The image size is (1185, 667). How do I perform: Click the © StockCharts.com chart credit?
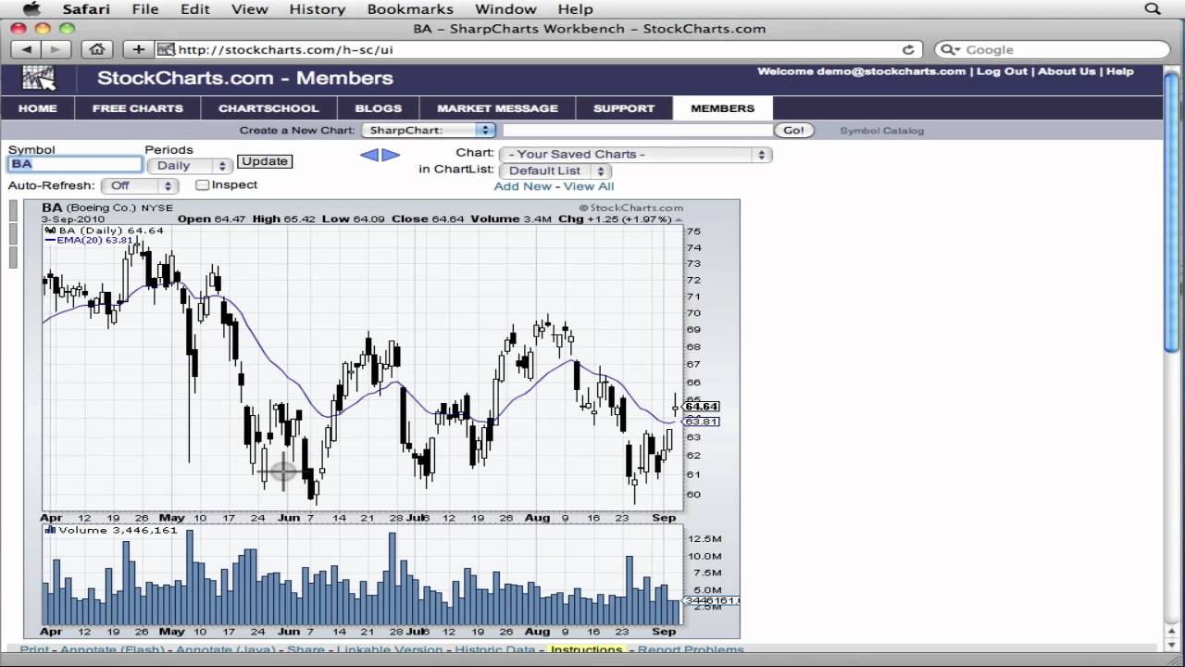(x=630, y=208)
